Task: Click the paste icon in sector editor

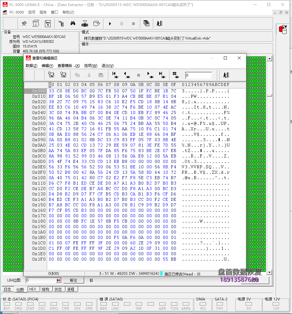Action: coord(101,75)
